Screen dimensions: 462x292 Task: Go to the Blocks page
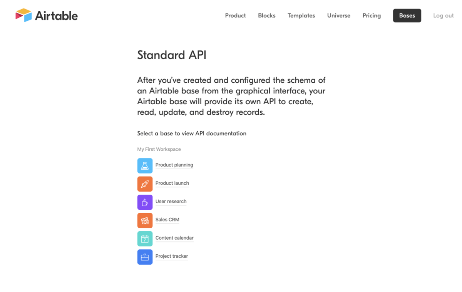pyautogui.click(x=267, y=16)
